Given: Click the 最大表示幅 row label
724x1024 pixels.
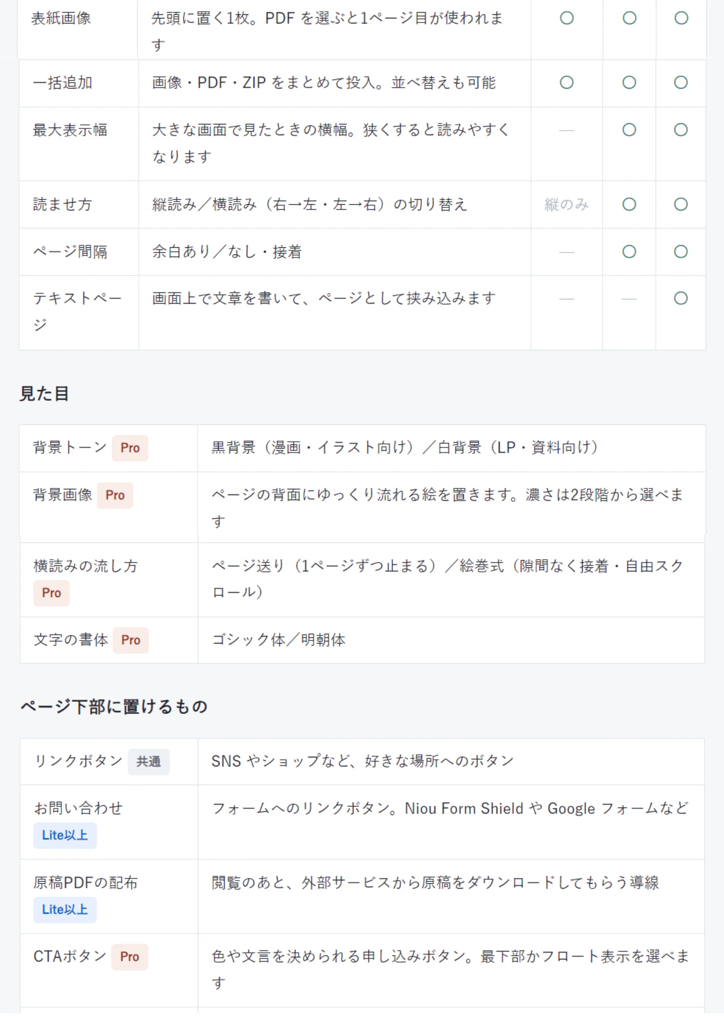Looking at the screenshot, I should (x=70, y=130).
